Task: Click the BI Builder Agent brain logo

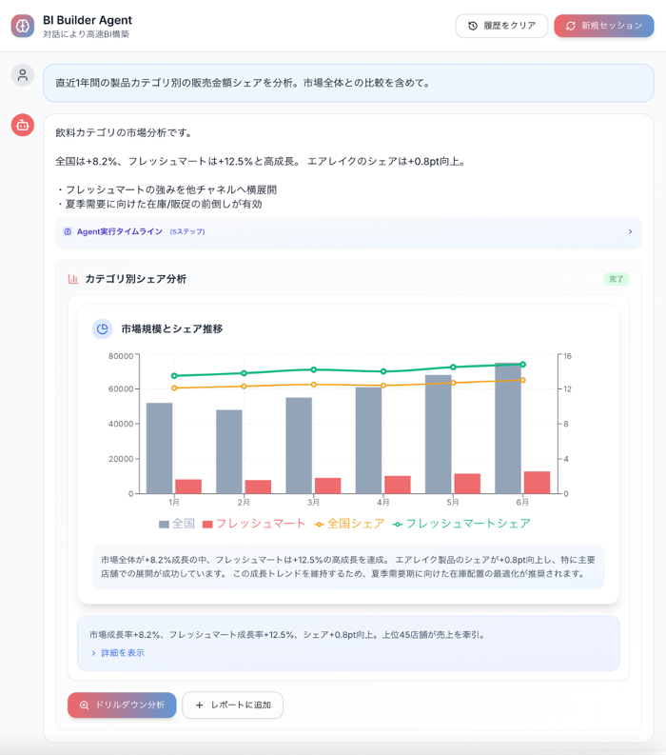Action: [x=23, y=26]
